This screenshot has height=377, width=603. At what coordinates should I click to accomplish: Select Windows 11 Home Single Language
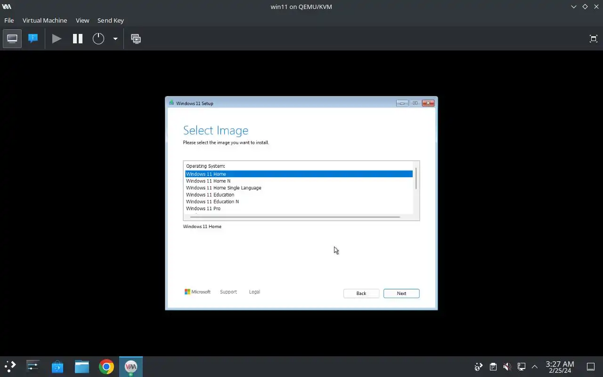299,188
